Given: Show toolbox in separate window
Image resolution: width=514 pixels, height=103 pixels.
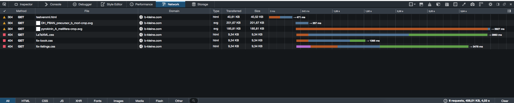Looking at the screenshot, I should pyautogui.click(x=504, y=4).
